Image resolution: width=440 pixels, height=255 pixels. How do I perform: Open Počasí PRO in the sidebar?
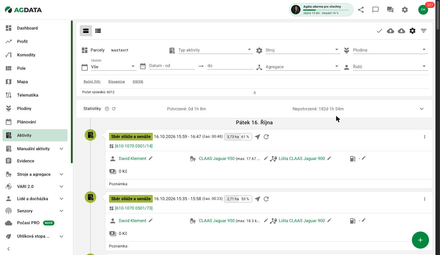point(35,223)
